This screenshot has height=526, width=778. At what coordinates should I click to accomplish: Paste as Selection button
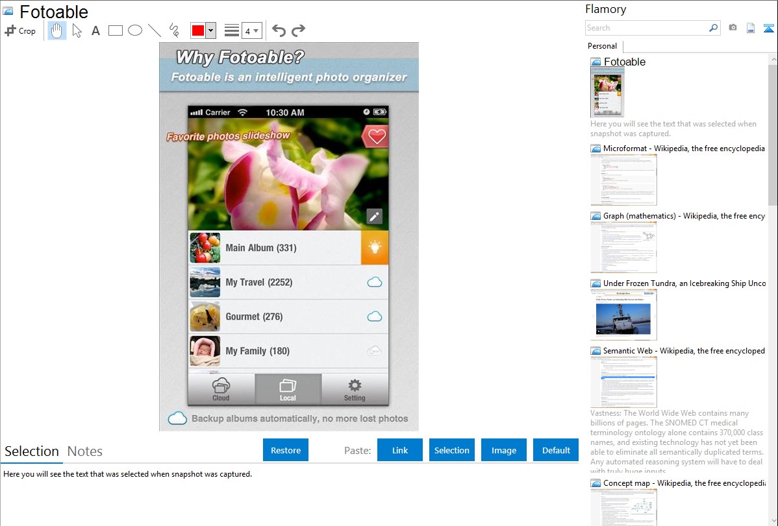[x=451, y=450]
